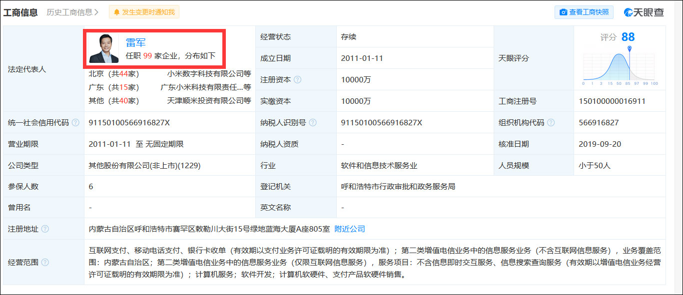Viewport: 683px width, 295px height.
Task: Click the 工商信息 section heading
Action: (x=20, y=12)
